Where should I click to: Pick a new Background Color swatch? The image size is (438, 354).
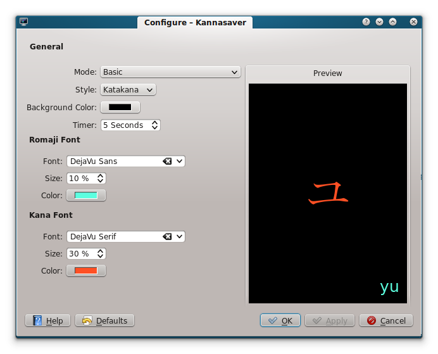point(120,107)
